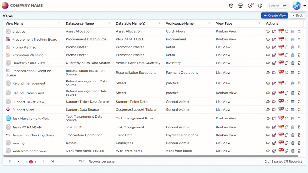Delete the Refund management view
308x173 pixels.
(293, 83)
